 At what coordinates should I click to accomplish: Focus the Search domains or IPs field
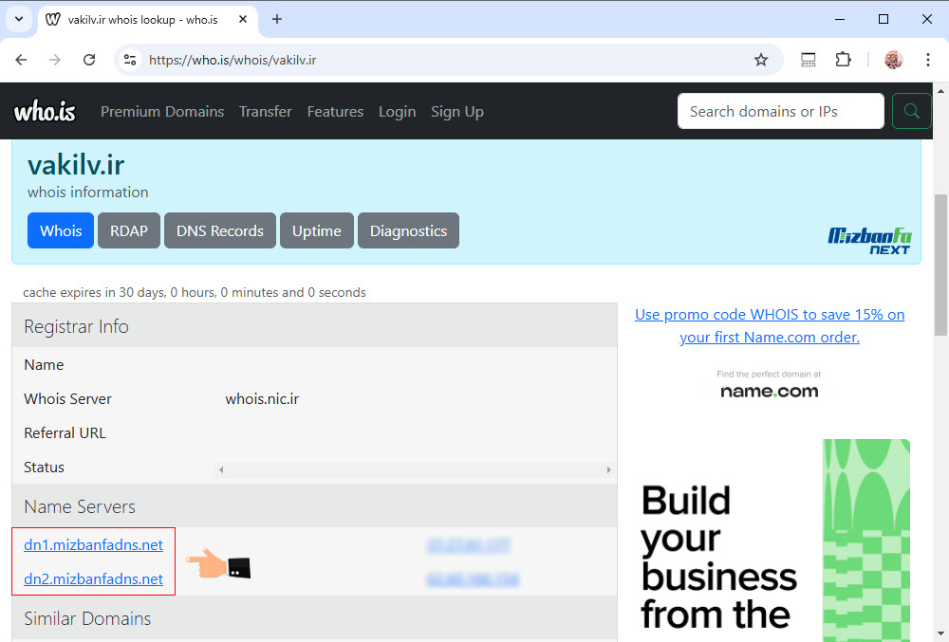781,111
